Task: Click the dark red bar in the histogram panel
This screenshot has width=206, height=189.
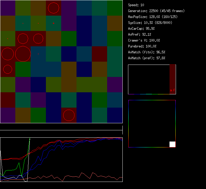Action: tap(172, 77)
